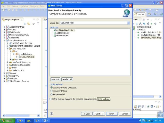
Task: Click the Java EE perspective button
Action: pos(140,14)
